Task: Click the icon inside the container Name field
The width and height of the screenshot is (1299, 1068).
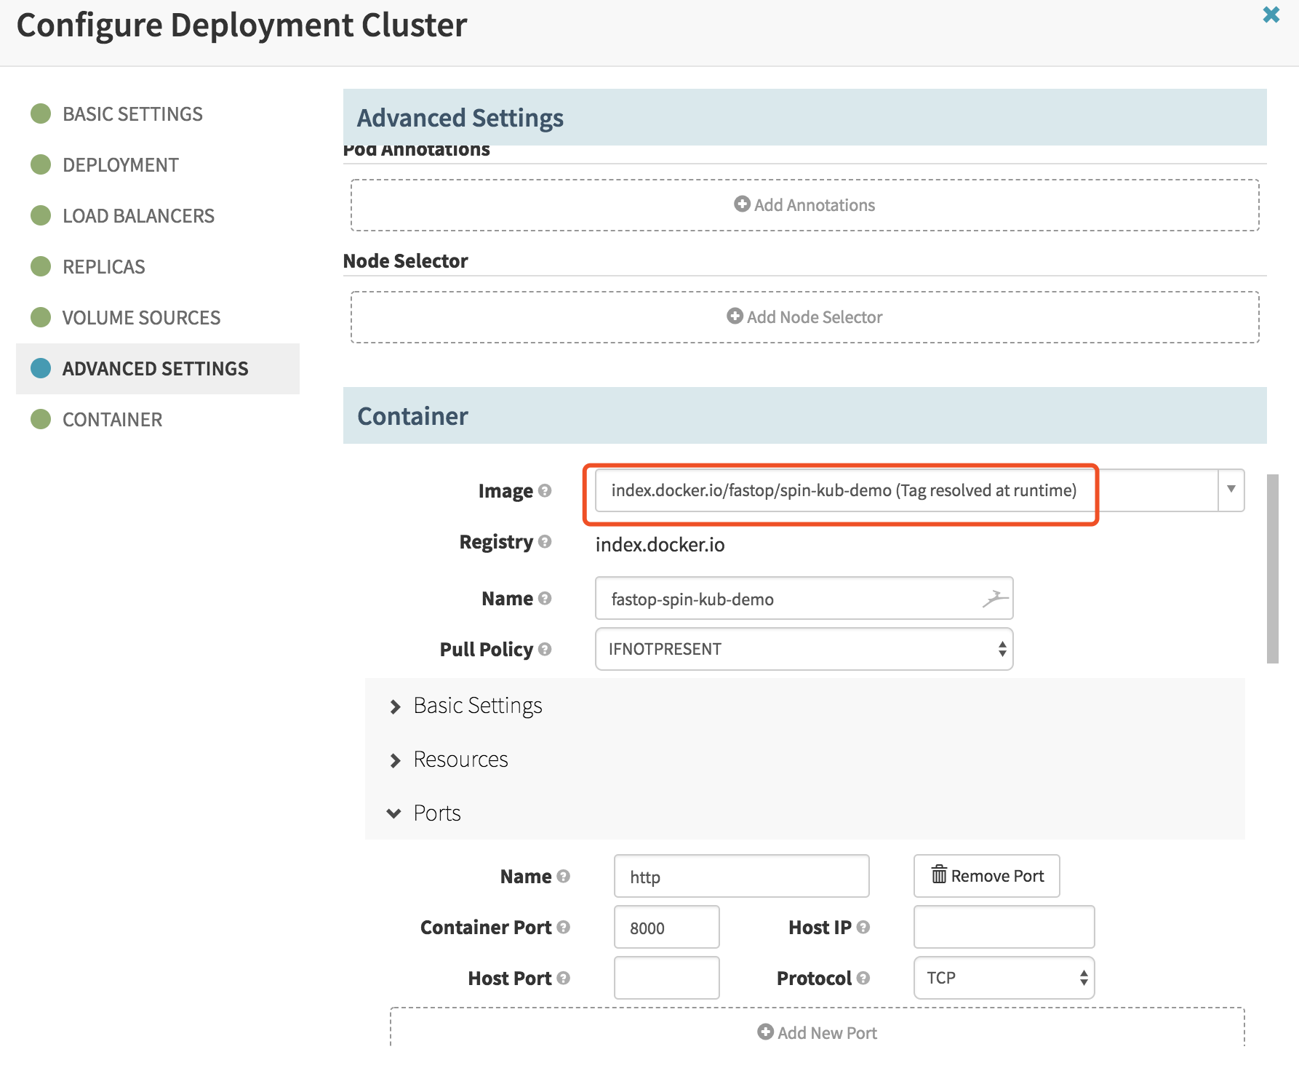Action: (995, 599)
